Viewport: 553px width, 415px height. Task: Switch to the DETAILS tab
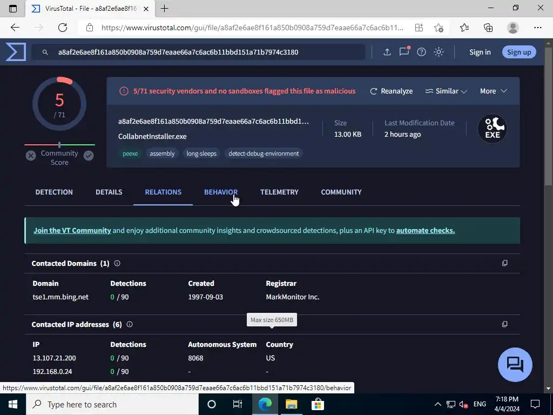point(109,192)
